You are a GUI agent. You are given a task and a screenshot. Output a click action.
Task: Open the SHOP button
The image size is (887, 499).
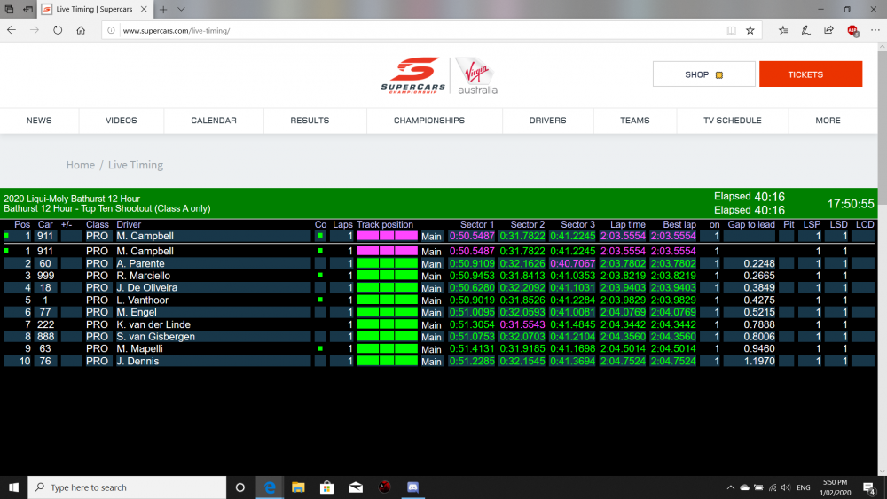coord(703,74)
